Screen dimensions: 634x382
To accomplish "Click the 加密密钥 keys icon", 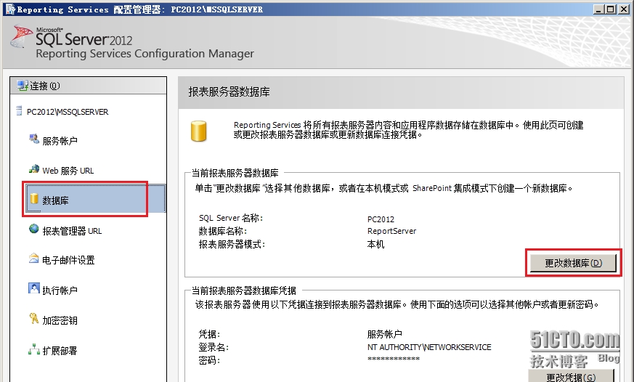I will (34, 319).
